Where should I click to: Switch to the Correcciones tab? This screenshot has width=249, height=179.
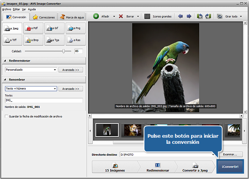[44, 17]
